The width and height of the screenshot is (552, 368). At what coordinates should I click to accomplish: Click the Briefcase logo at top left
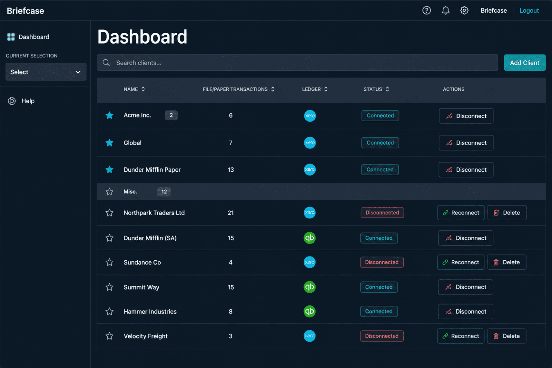pos(25,11)
